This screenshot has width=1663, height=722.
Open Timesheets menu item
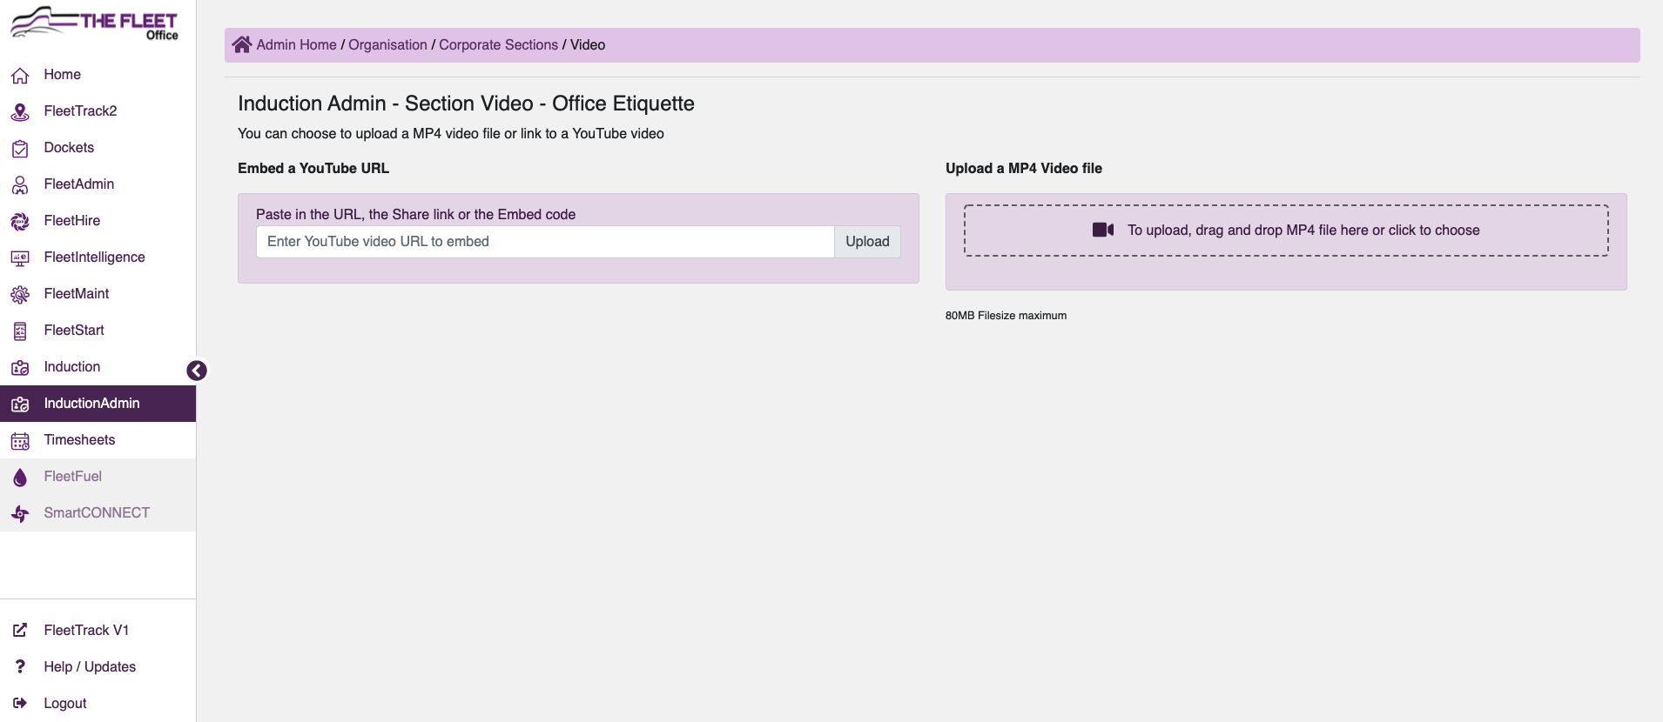click(x=98, y=440)
